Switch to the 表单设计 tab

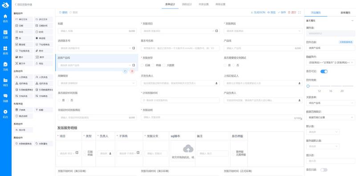pyautogui.click(x=170, y=4)
